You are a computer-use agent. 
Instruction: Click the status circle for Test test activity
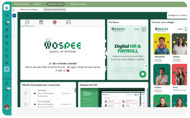[x=25, y=93]
